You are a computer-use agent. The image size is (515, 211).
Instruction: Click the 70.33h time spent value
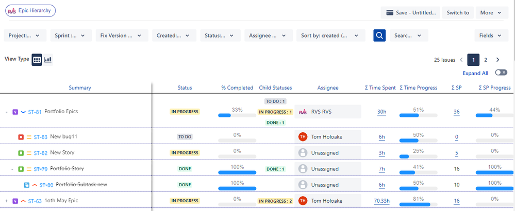[381, 201]
